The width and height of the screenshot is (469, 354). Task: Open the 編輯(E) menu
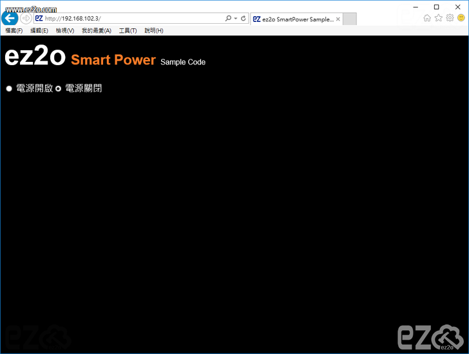[39, 30]
